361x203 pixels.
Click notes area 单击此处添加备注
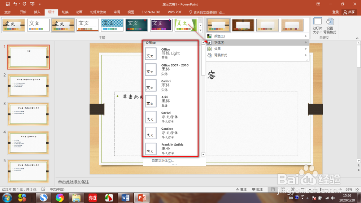tap(73, 182)
